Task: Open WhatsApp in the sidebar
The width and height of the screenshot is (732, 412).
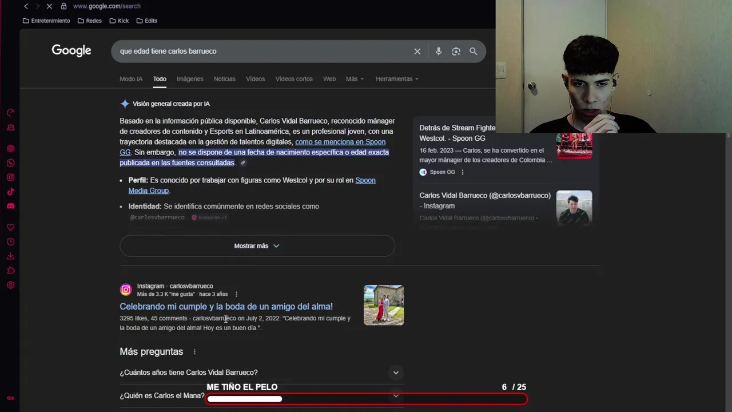Action: point(10,163)
